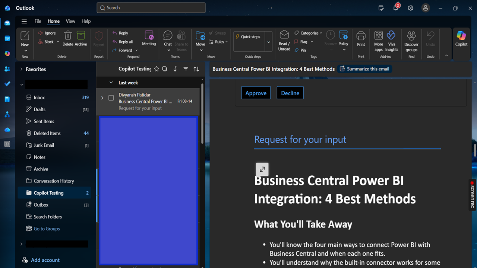Tick the checkbox beside Divyansh Patidar email

[x=111, y=98]
